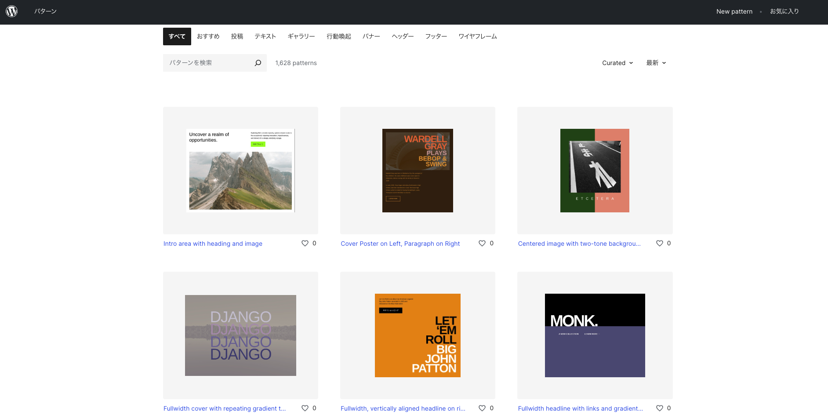Image resolution: width=828 pixels, height=419 pixels.
Task: Preview the Wardell Gray poster thumbnail
Action: coord(418,171)
